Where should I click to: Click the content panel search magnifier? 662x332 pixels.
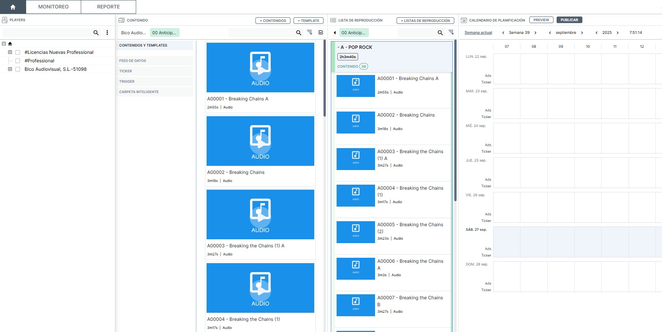[x=298, y=33]
